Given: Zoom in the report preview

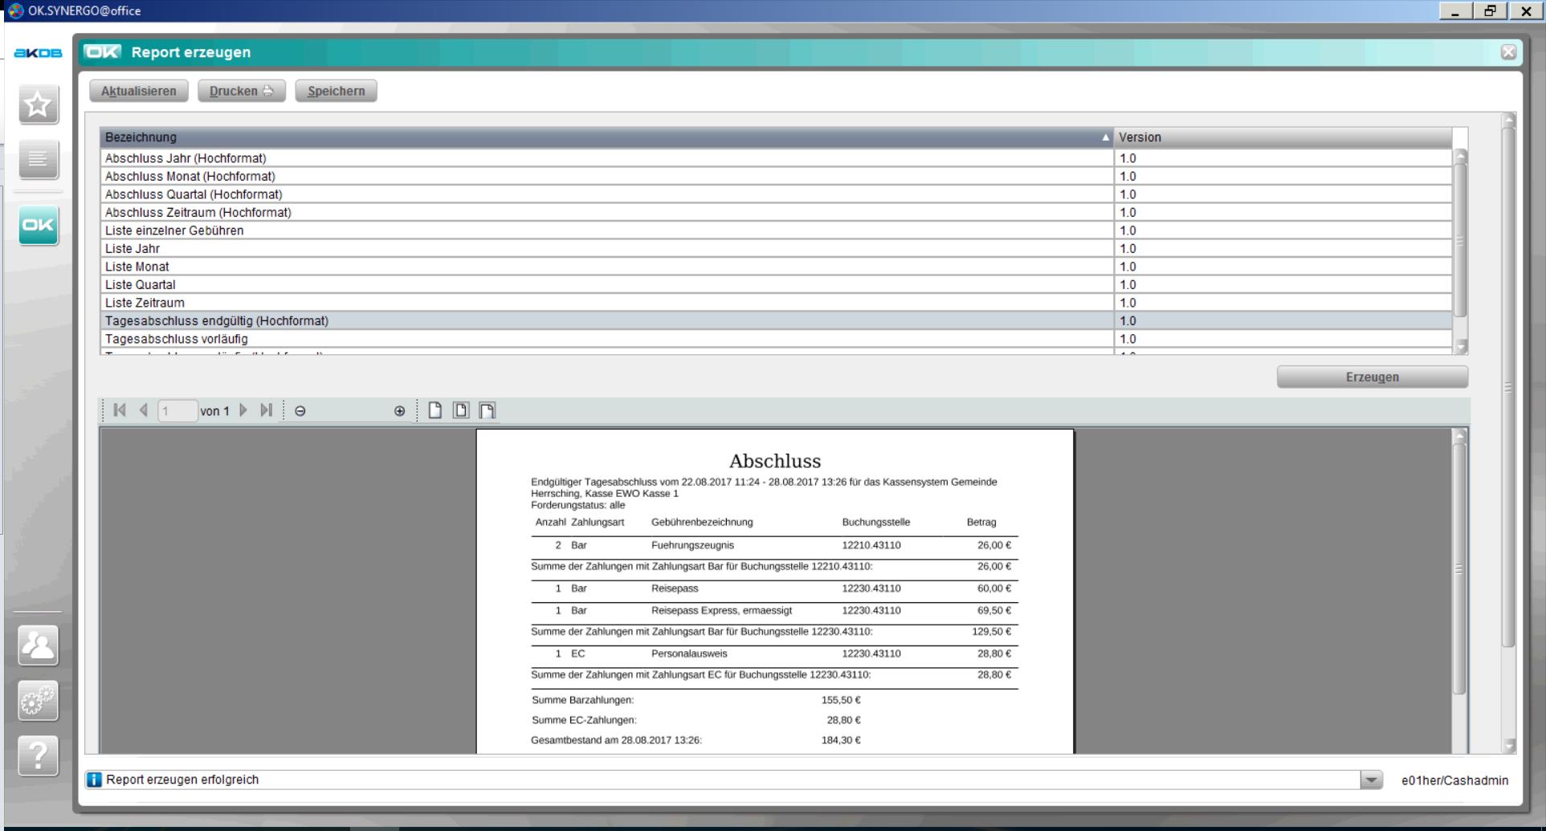Looking at the screenshot, I should [x=399, y=411].
